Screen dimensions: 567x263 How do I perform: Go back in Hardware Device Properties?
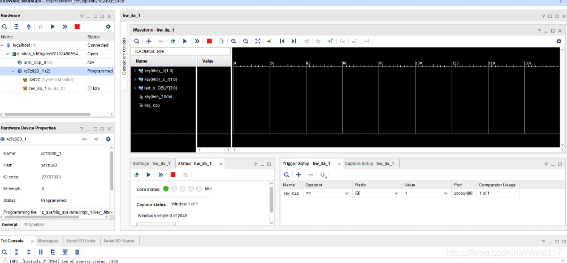coord(84,139)
